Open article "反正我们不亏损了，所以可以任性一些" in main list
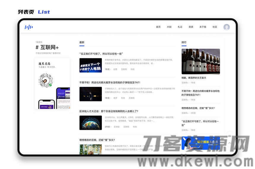 101,54
